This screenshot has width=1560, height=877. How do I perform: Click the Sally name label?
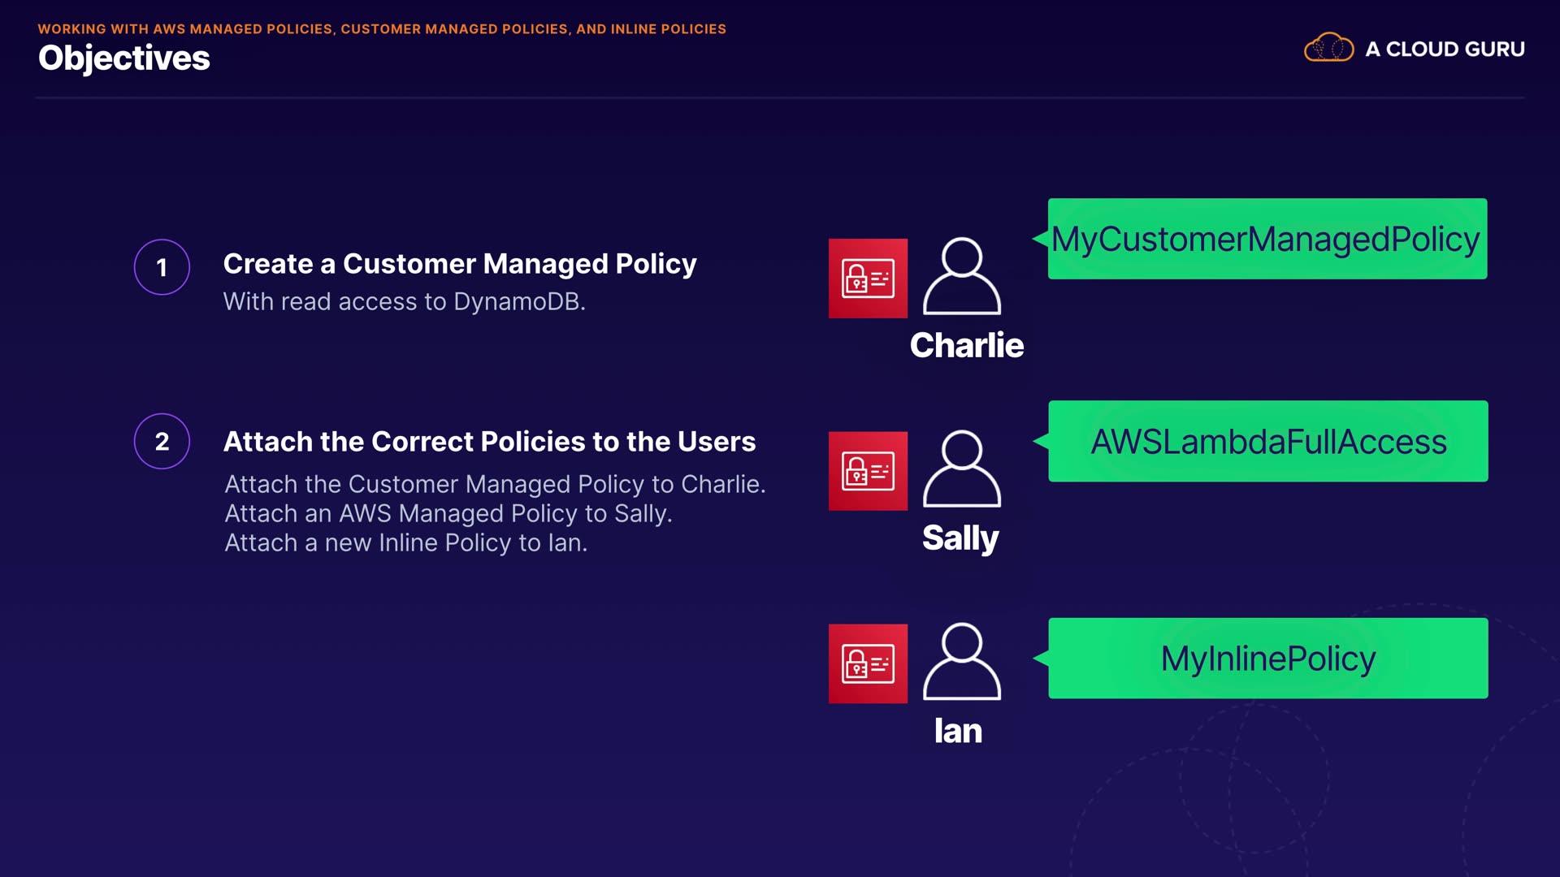960,538
